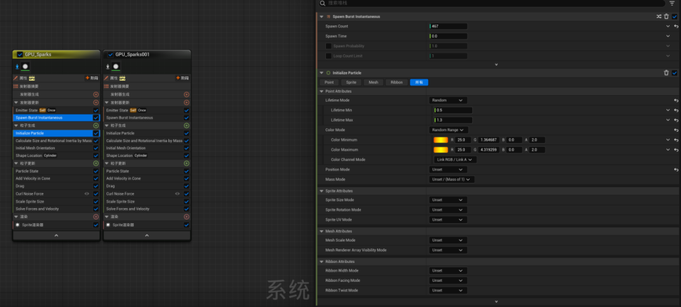Reset Position Mode to default
Viewport: 681px width, 307px height.
pos(676,170)
